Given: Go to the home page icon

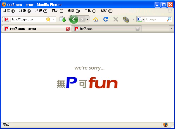Looking at the screenshot, I should coord(96,19).
